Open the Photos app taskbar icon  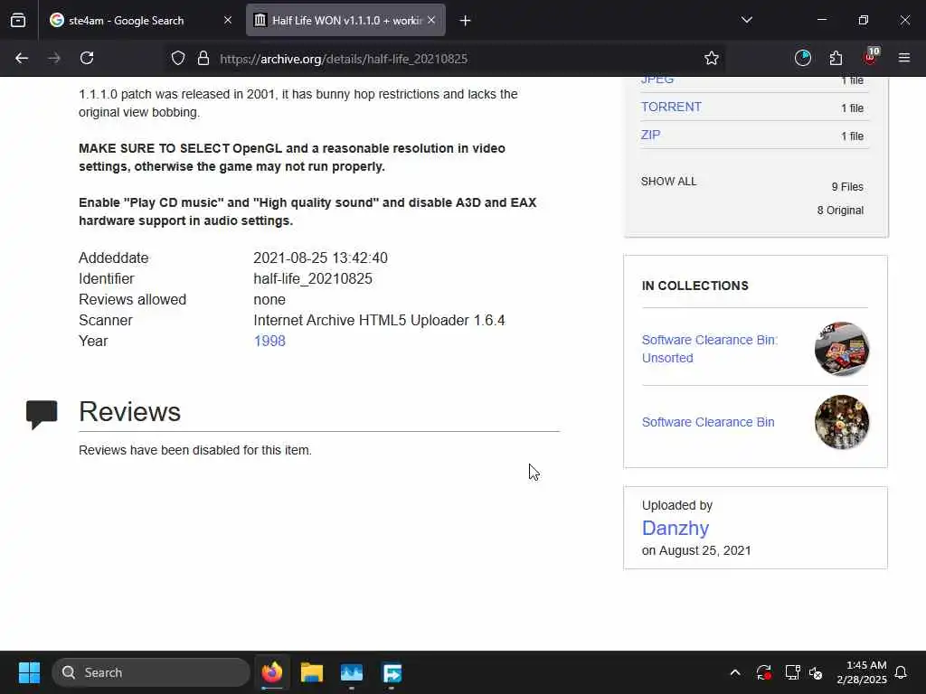352,672
